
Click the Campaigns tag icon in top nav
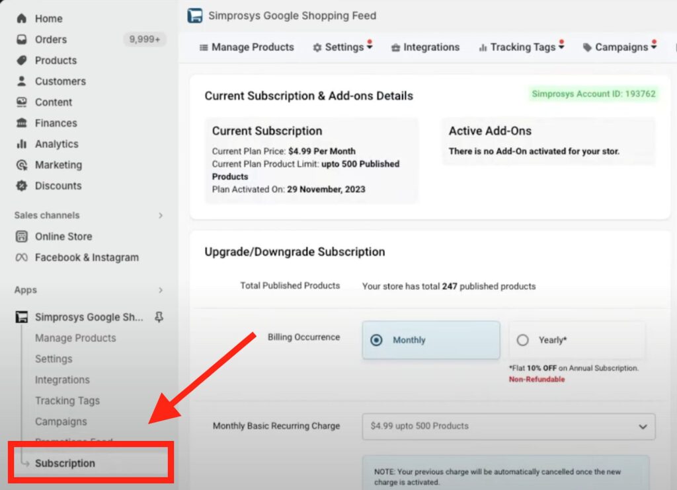(587, 48)
